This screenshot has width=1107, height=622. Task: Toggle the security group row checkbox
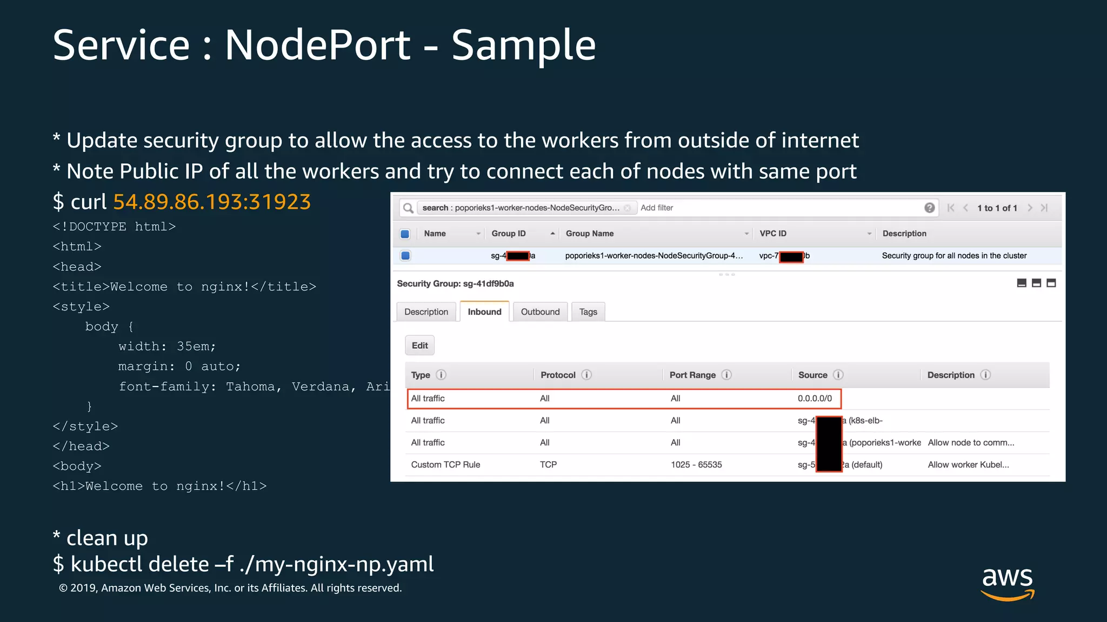pos(405,255)
